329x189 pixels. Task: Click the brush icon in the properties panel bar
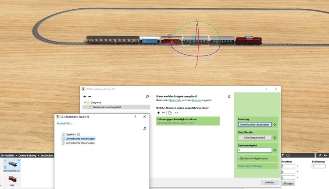pyautogui.click(x=283, y=155)
